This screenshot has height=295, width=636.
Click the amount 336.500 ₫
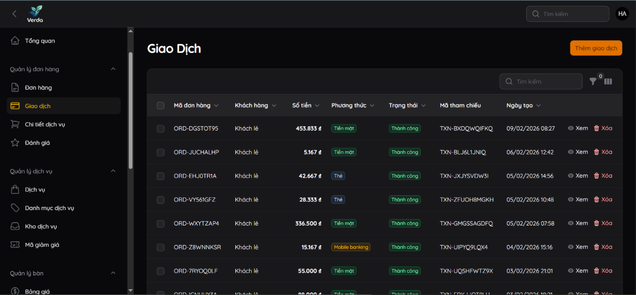308,223
